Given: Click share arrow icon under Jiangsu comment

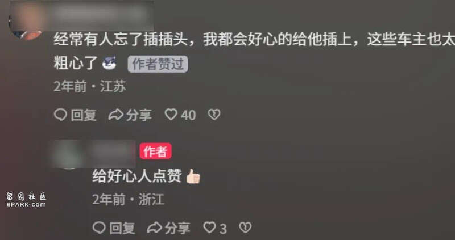Looking at the screenshot, I should (x=116, y=115).
